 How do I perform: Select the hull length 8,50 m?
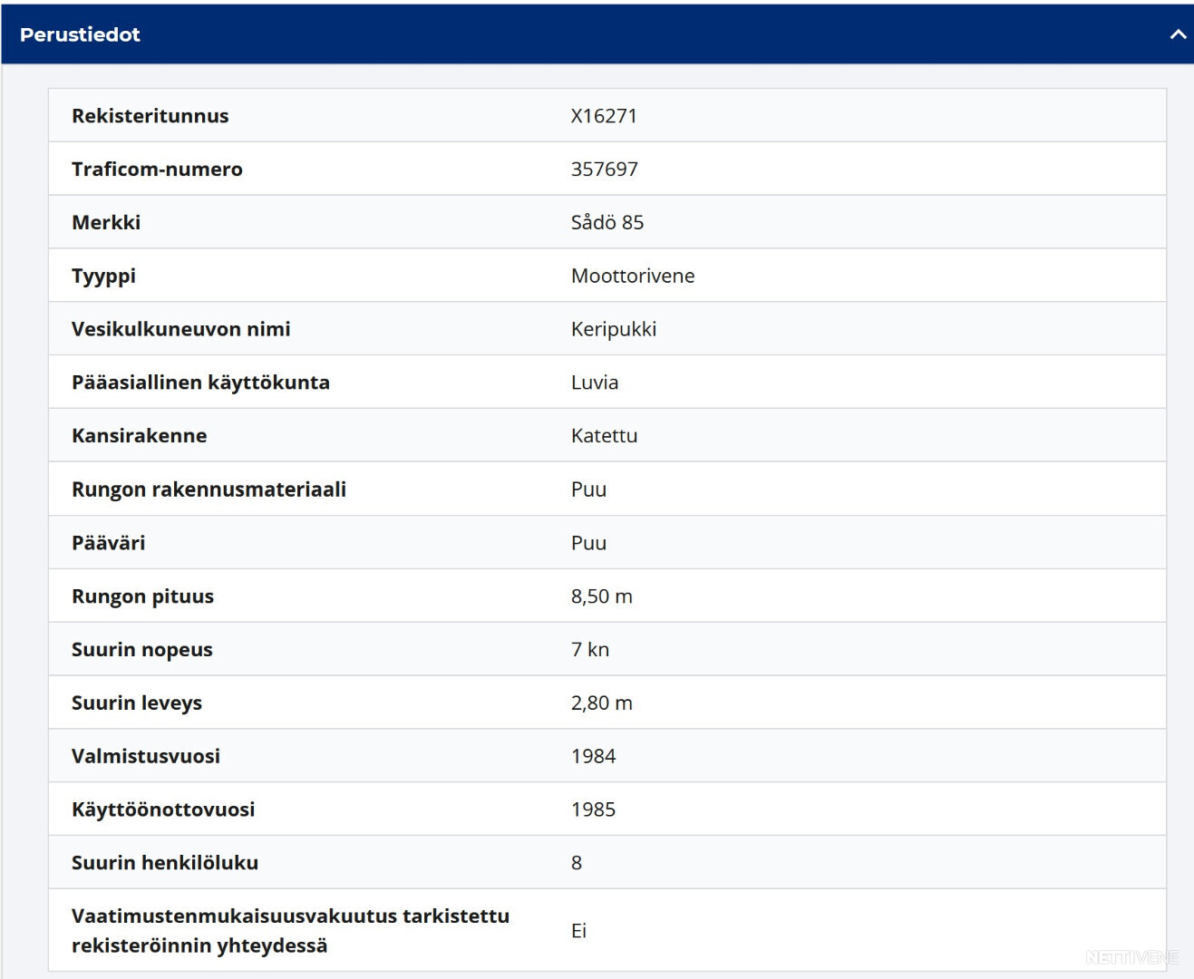click(602, 596)
